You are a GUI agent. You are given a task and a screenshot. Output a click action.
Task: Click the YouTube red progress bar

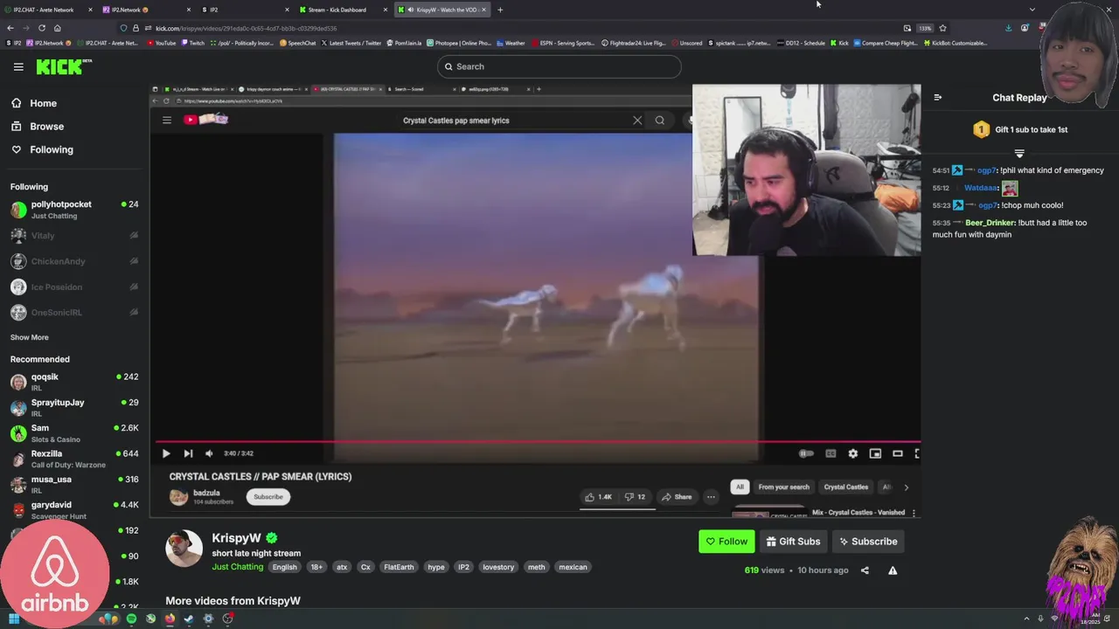click(538, 442)
